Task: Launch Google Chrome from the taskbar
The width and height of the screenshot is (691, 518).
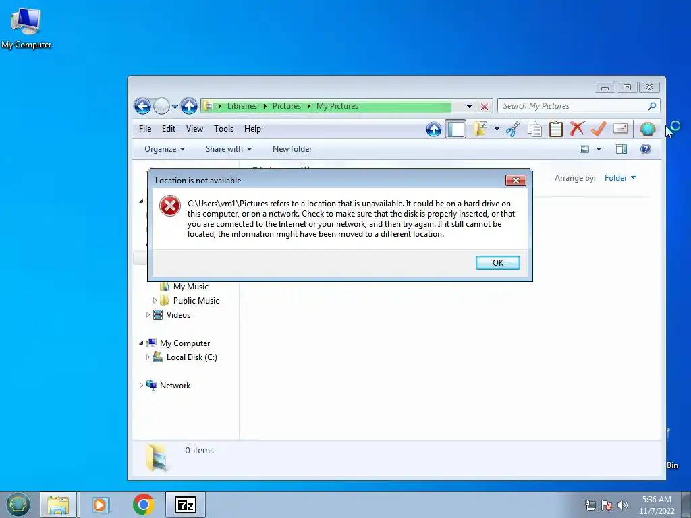Action: coord(143,505)
